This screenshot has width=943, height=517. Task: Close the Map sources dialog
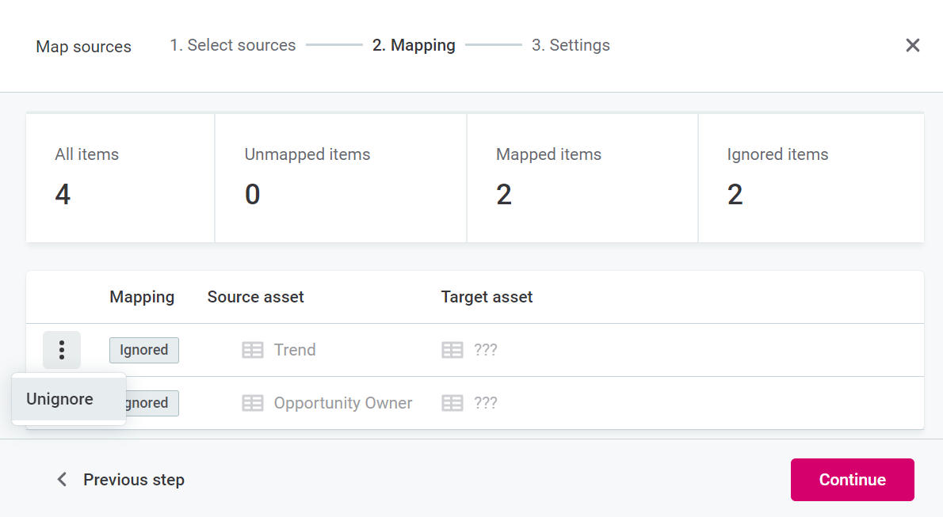912,45
